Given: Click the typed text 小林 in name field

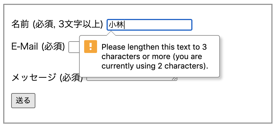Looking at the screenshot, I should pyautogui.click(x=116, y=25).
